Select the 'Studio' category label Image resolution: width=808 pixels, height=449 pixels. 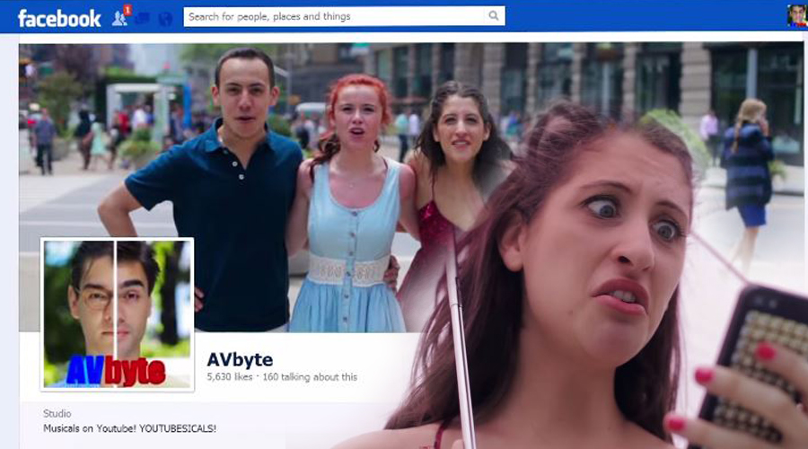(57, 414)
